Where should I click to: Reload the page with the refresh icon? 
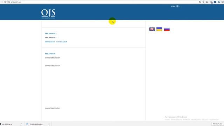(x=5, y=2)
